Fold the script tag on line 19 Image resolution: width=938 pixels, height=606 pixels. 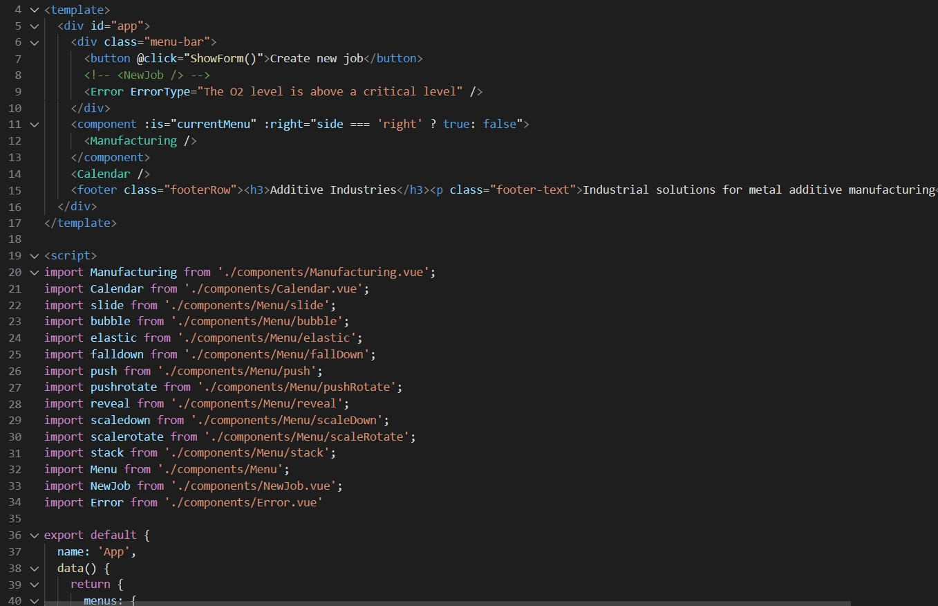click(x=35, y=256)
